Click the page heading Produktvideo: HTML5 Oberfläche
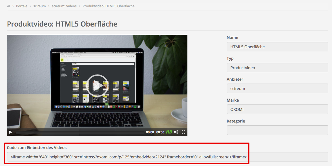The width and height of the screenshot is (332, 166). [x=62, y=24]
